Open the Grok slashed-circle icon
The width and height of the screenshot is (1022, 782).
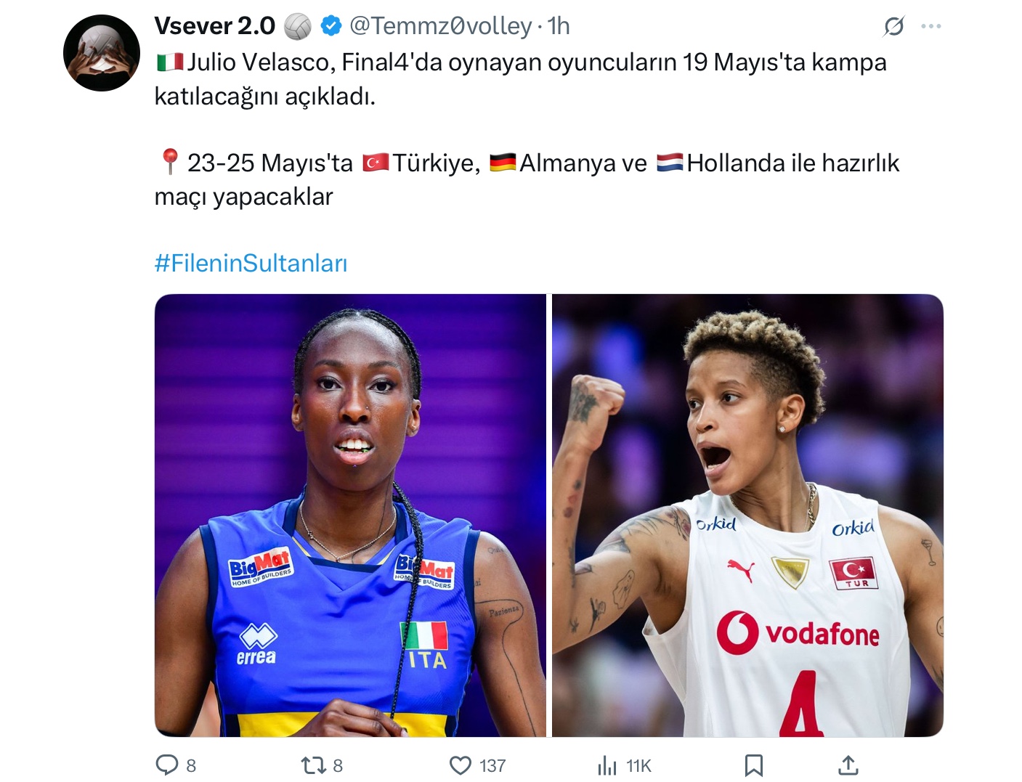[x=894, y=26]
